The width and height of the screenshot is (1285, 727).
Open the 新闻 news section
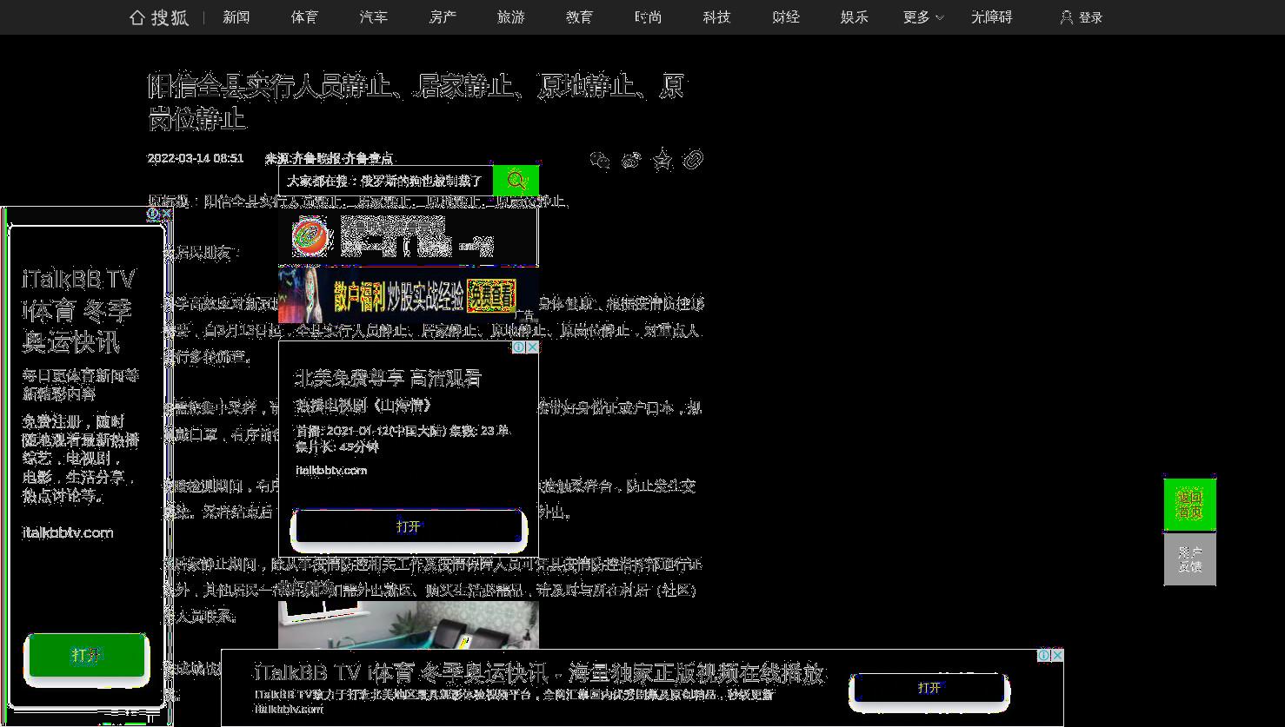point(236,17)
